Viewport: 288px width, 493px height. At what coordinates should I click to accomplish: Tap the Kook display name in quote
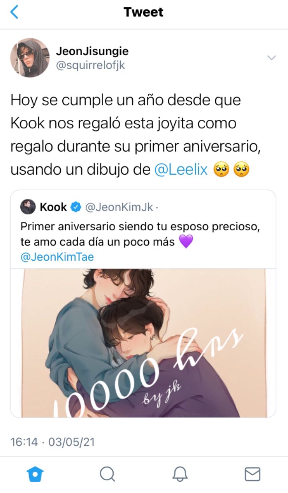[x=53, y=207]
